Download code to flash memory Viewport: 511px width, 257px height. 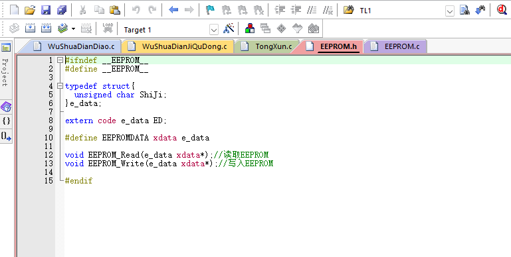108,28
